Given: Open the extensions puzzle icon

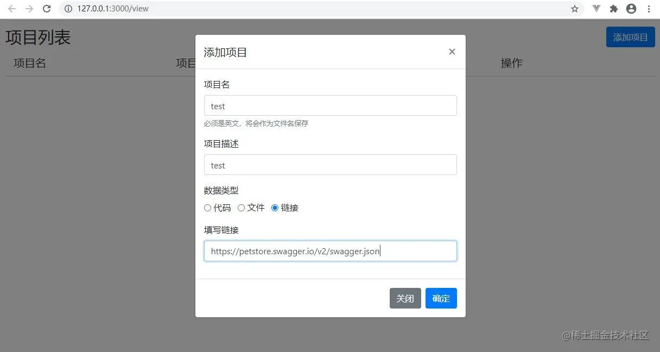Looking at the screenshot, I should (614, 9).
